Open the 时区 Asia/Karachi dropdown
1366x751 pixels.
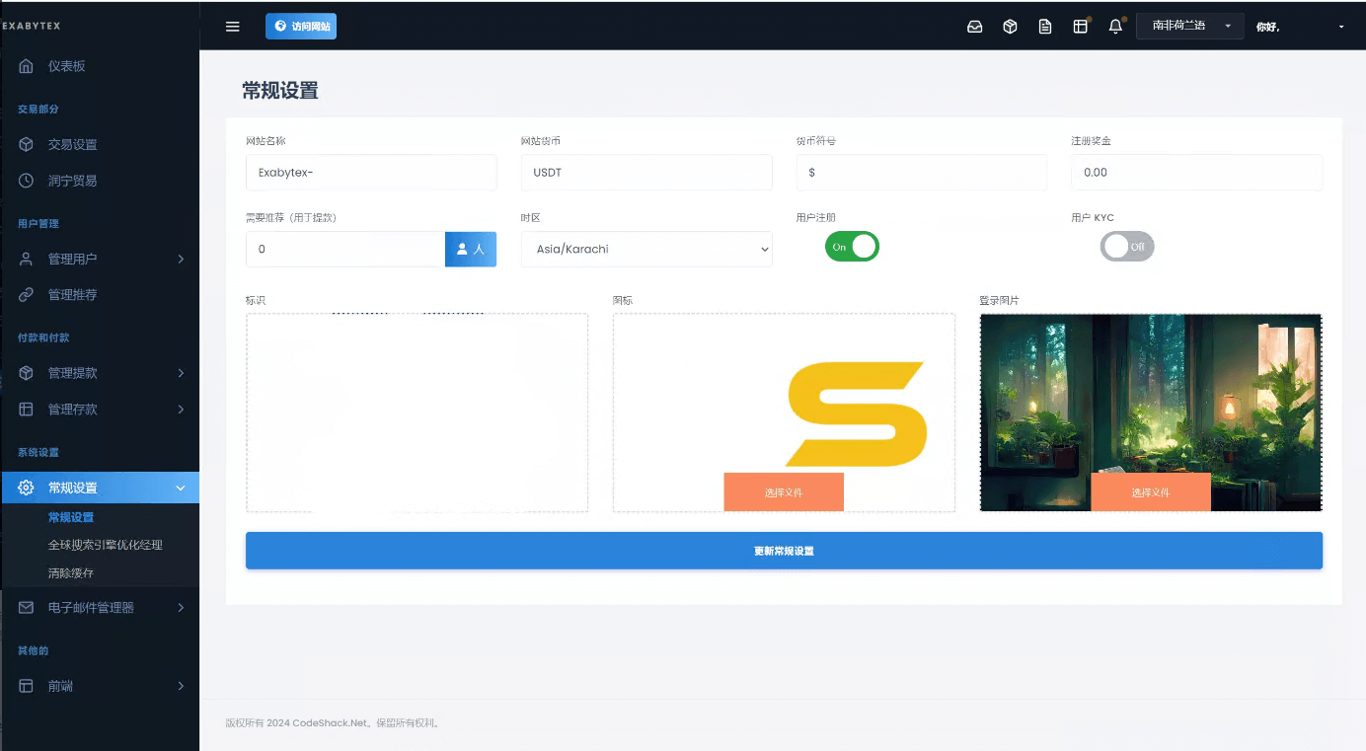tap(646, 250)
